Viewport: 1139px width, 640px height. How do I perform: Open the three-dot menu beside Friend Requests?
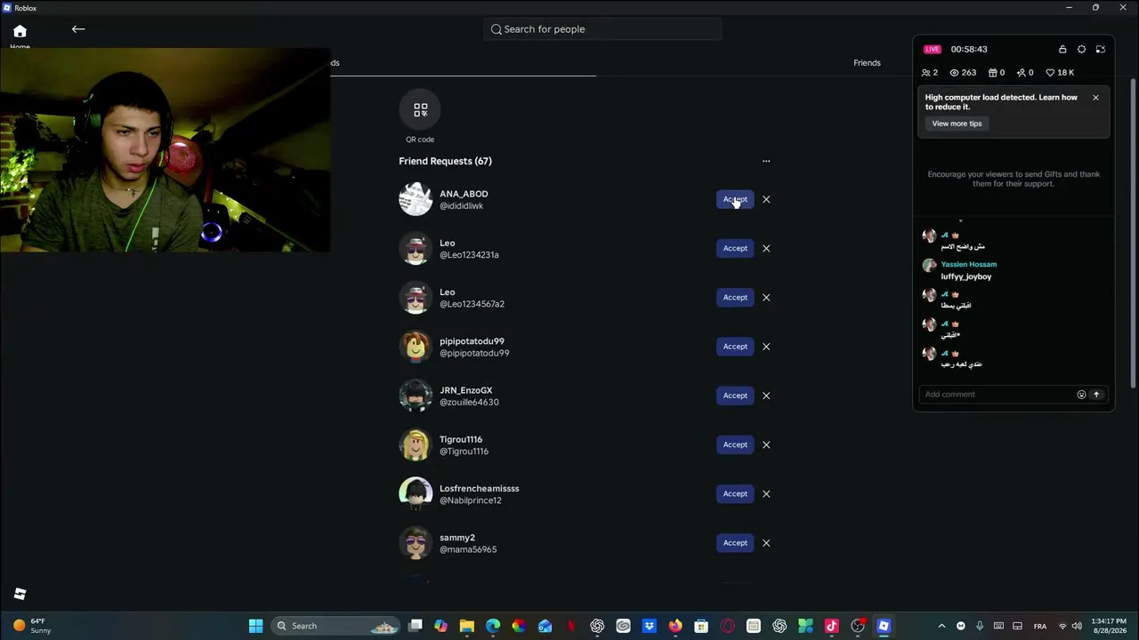(x=766, y=161)
